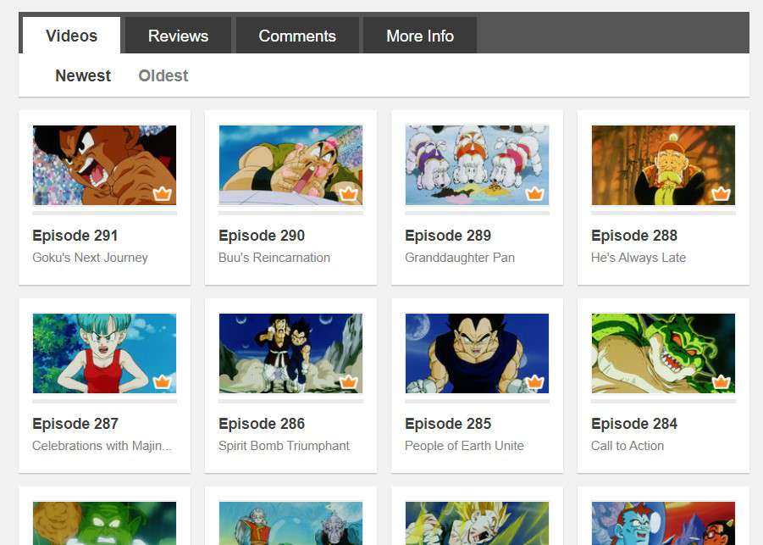The height and width of the screenshot is (545, 763).
Task: Click the premium crown icon on Episode 285
Action: click(x=535, y=382)
